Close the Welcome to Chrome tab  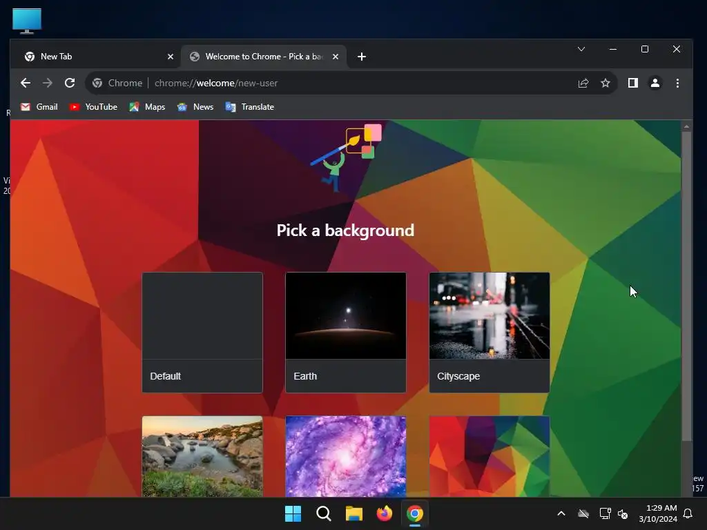click(x=336, y=57)
